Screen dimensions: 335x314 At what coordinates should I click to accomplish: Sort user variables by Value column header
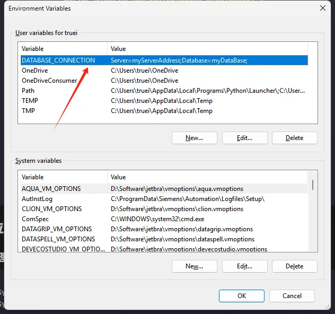click(207, 49)
